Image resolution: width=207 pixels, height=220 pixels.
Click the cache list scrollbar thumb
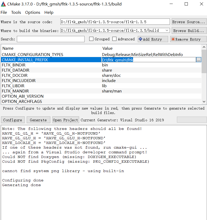click(204, 61)
